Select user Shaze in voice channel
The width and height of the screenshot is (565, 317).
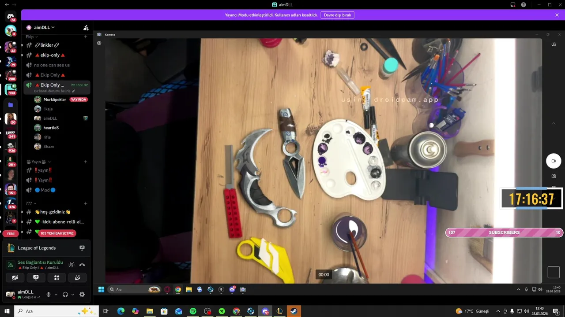[49, 147]
